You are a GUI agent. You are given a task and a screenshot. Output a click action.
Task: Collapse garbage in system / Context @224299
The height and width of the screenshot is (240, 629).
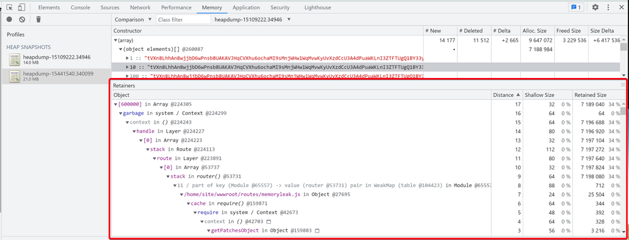[x=120, y=113]
